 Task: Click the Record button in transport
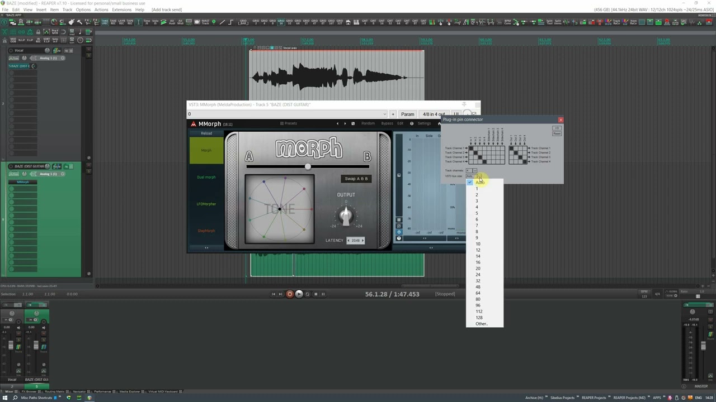point(290,294)
